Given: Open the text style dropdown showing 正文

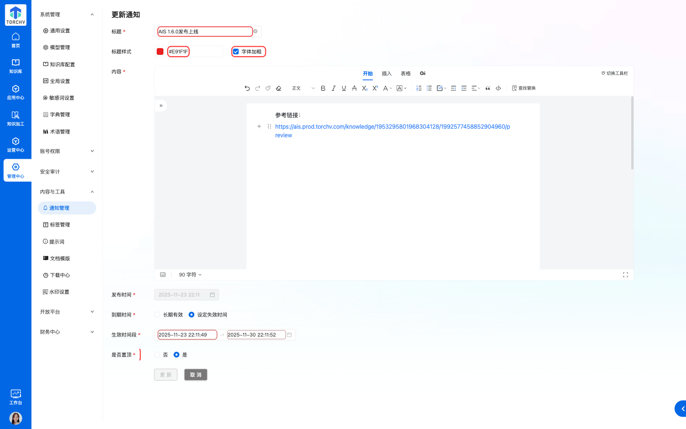Looking at the screenshot, I should coord(300,88).
